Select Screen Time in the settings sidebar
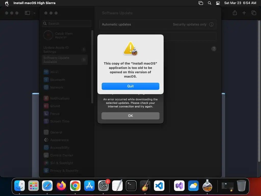Screen dimensions: 261x196 pos(65,121)
